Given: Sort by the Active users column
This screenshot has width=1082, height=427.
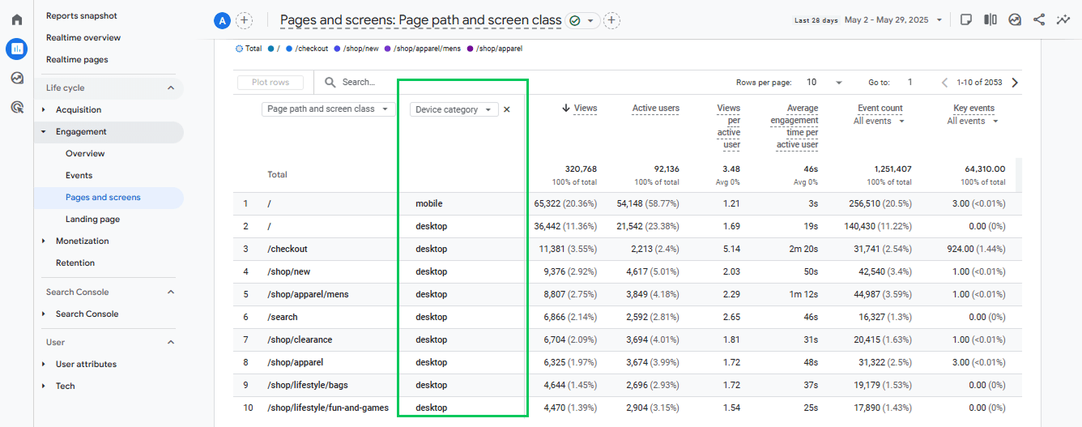Looking at the screenshot, I should tap(656, 108).
